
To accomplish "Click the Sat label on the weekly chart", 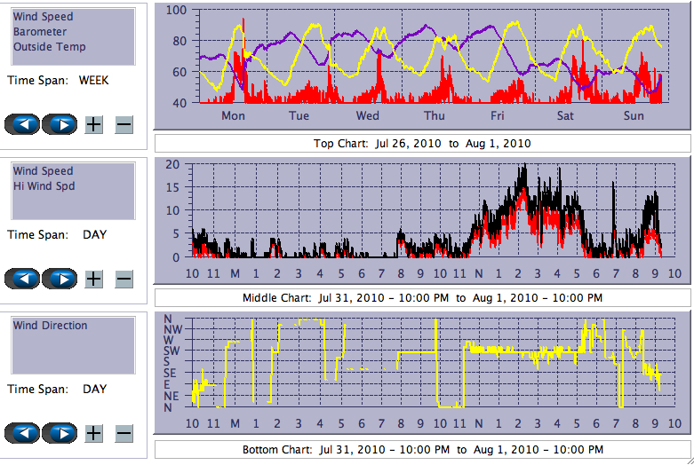I will (565, 116).
